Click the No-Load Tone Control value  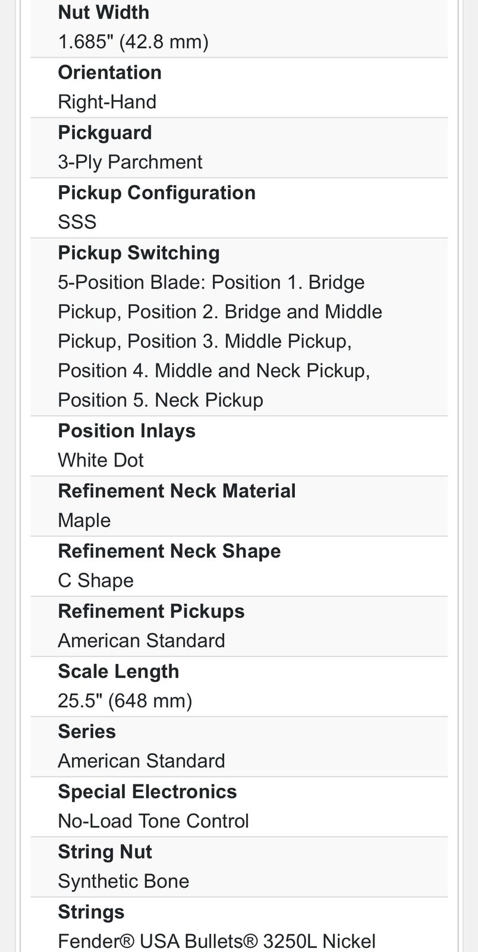(153, 822)
